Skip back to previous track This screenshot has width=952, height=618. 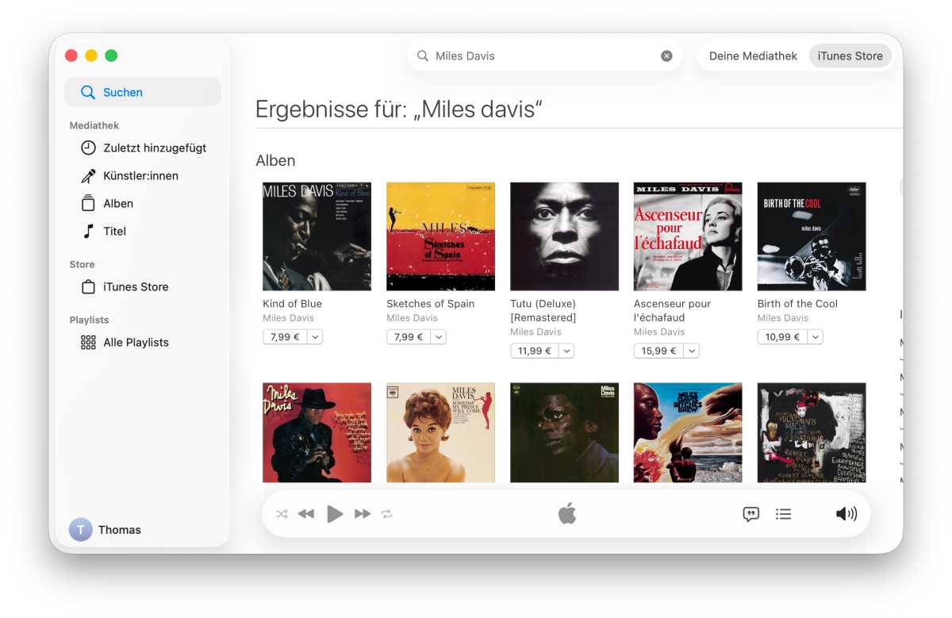[x=306, y=514]
